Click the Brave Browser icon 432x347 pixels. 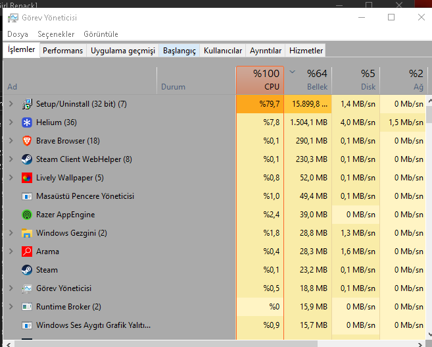click(27, 141)
